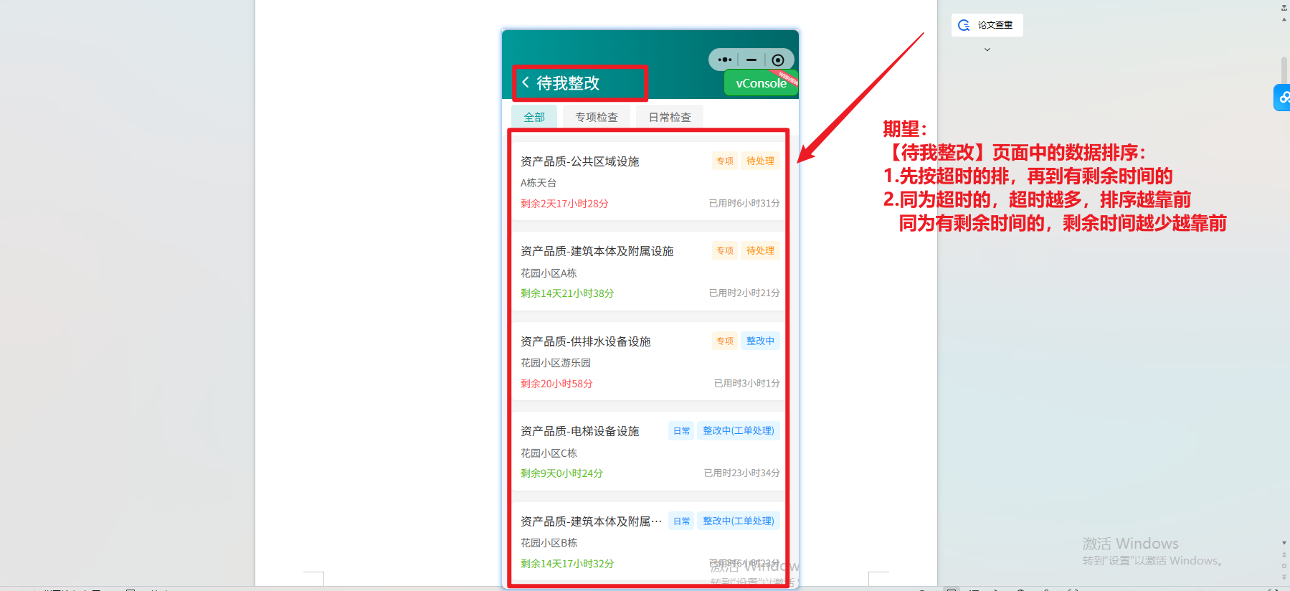The width and height of the screenshot is (1290, 591).
Task: Switch to the 专项检查 tab
Action: pyautogui.click(x=597, y=117)
